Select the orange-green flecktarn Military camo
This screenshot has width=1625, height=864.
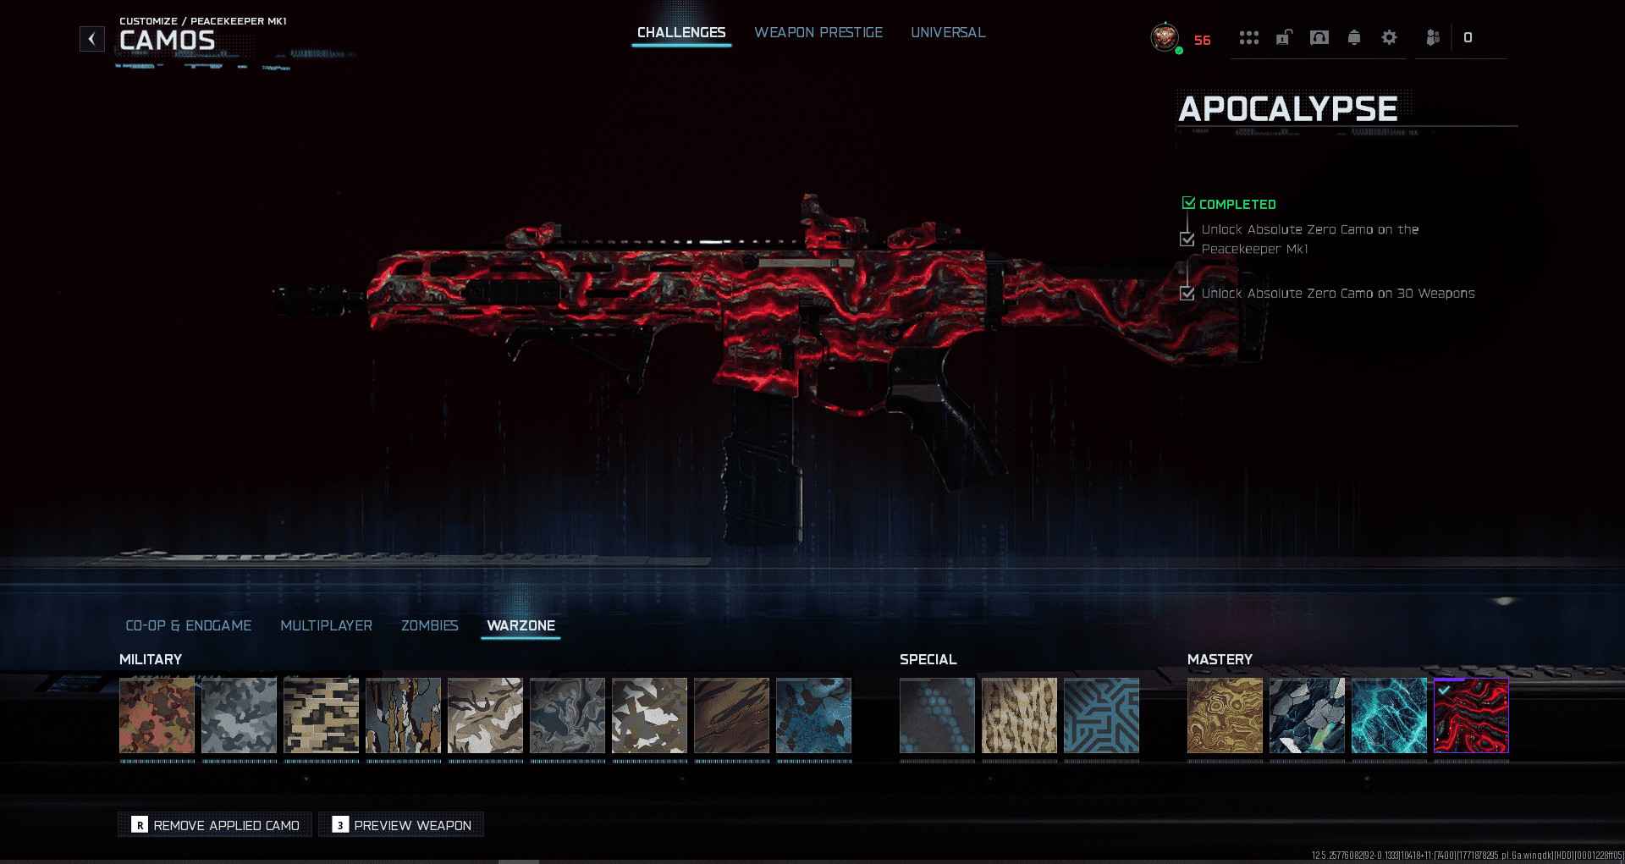(x=157, y=716)
